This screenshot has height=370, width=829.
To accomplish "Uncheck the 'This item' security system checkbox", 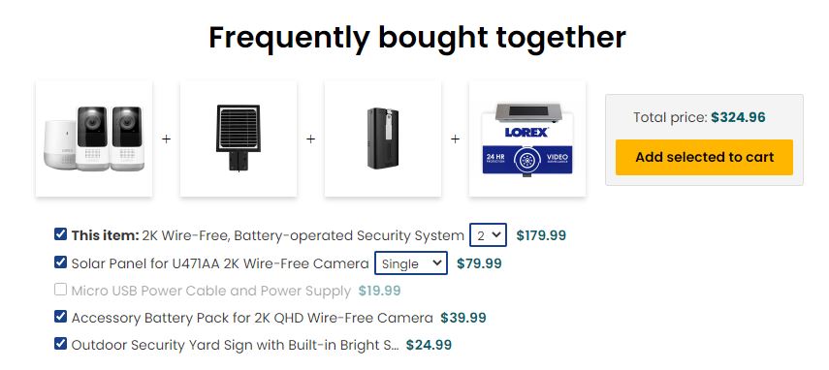I will point(60,233).
